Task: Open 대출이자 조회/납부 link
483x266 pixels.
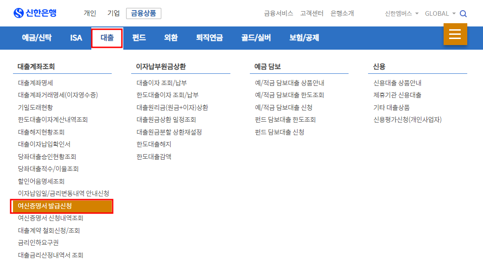Action: tap(162, 83)
